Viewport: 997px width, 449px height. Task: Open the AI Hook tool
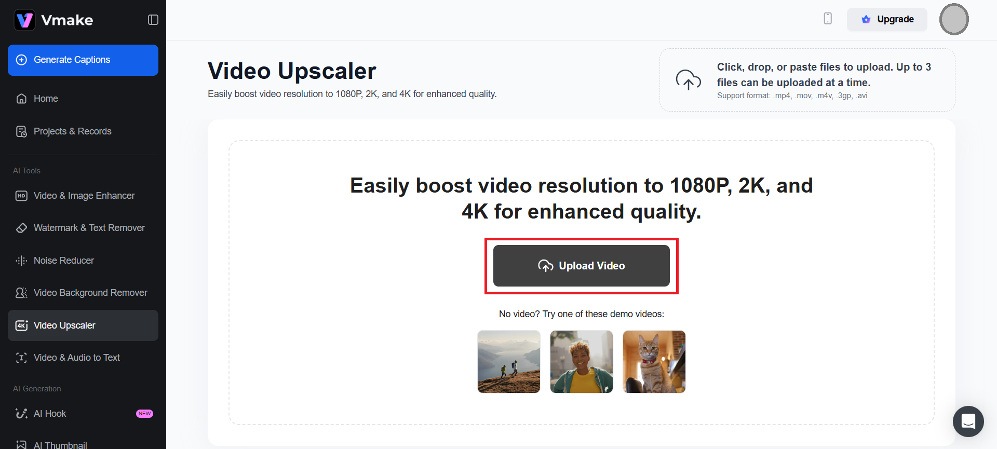83,414
